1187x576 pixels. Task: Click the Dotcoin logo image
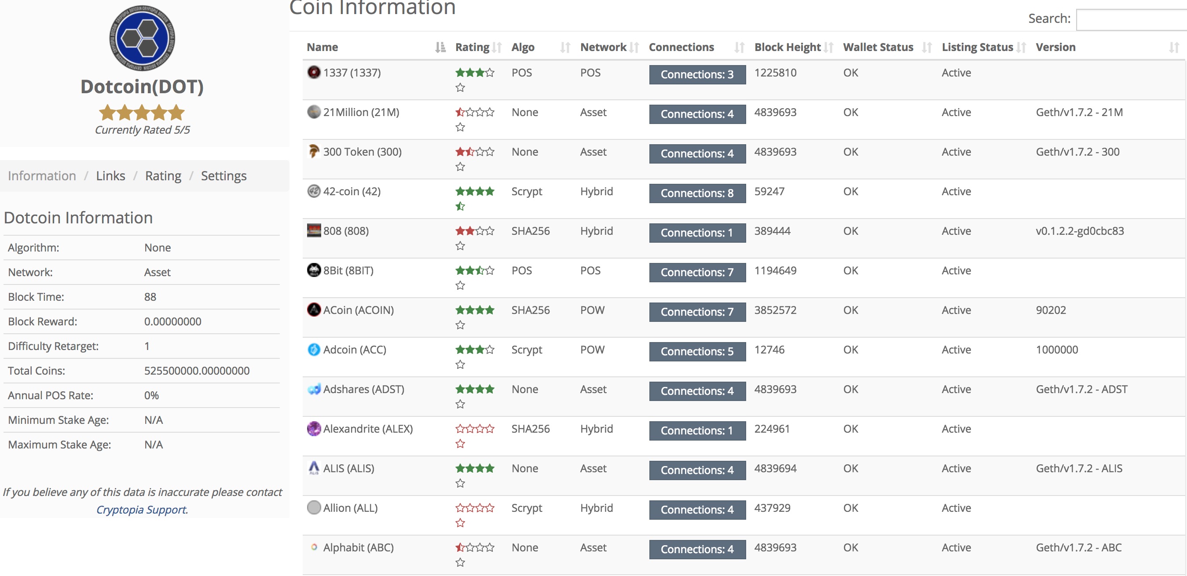pyautogui.click(x=142, y=38)
